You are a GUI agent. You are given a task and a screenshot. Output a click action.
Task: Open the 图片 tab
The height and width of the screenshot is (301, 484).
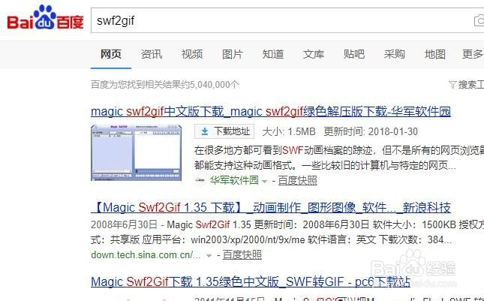click(233, 54)
